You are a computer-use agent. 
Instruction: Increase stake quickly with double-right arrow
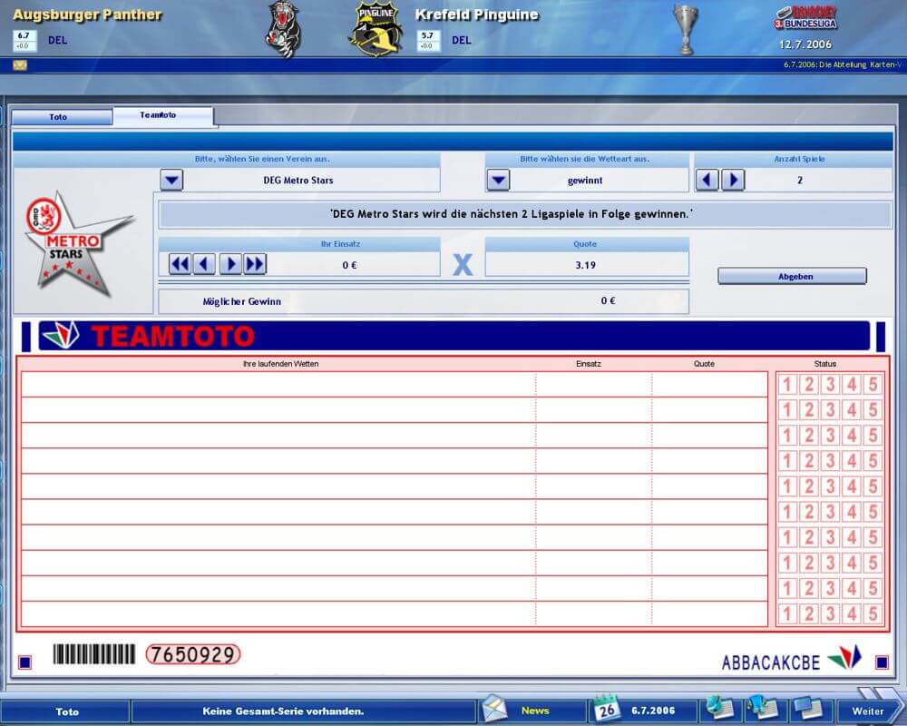click(255, 265)
